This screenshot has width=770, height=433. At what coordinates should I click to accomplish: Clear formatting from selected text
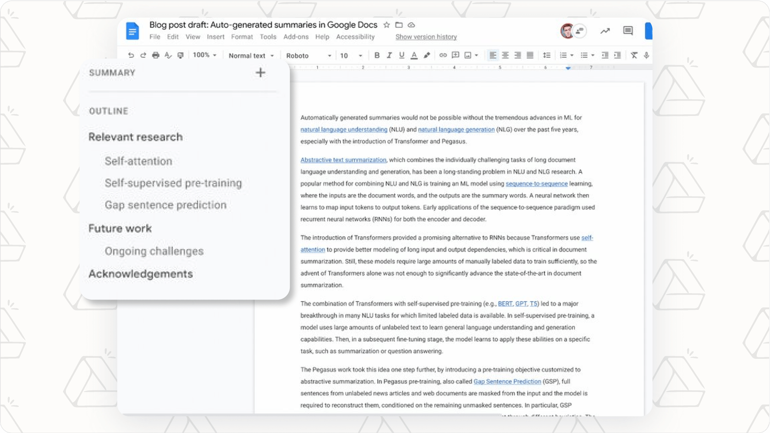tap(634, 55)
